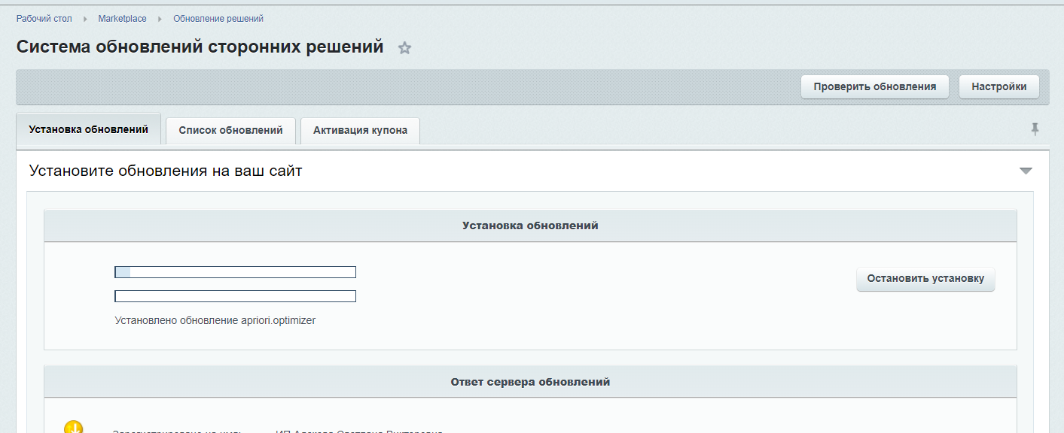Open the Список обновлений tab

pos(230,130)
